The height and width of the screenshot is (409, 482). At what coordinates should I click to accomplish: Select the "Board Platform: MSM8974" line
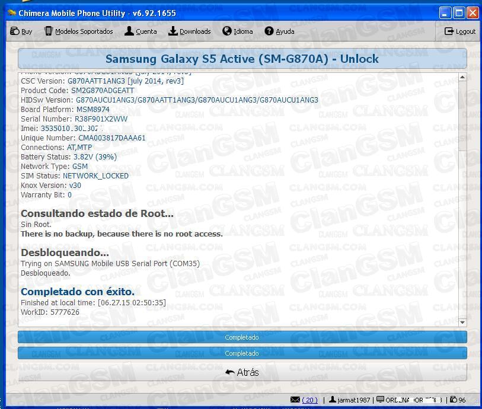[x=65, y=110]
